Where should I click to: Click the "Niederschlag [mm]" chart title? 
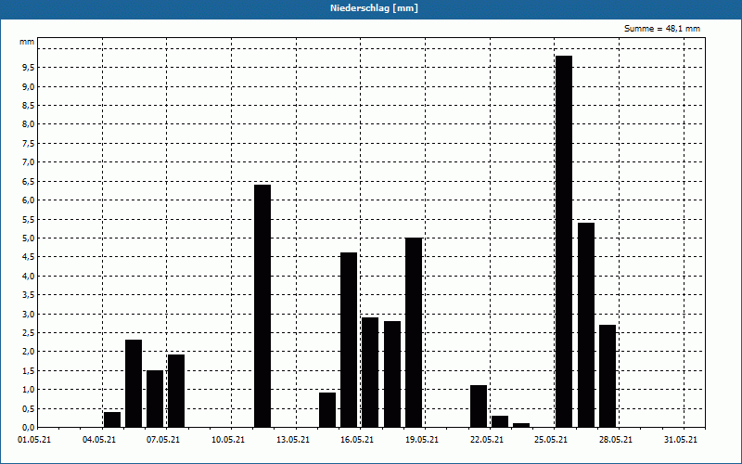coord(374,8)
